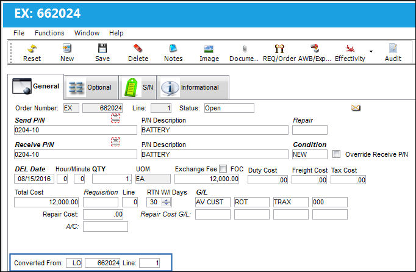Click the Order Number field 662024
416x272 pixels.
point(102,108)
